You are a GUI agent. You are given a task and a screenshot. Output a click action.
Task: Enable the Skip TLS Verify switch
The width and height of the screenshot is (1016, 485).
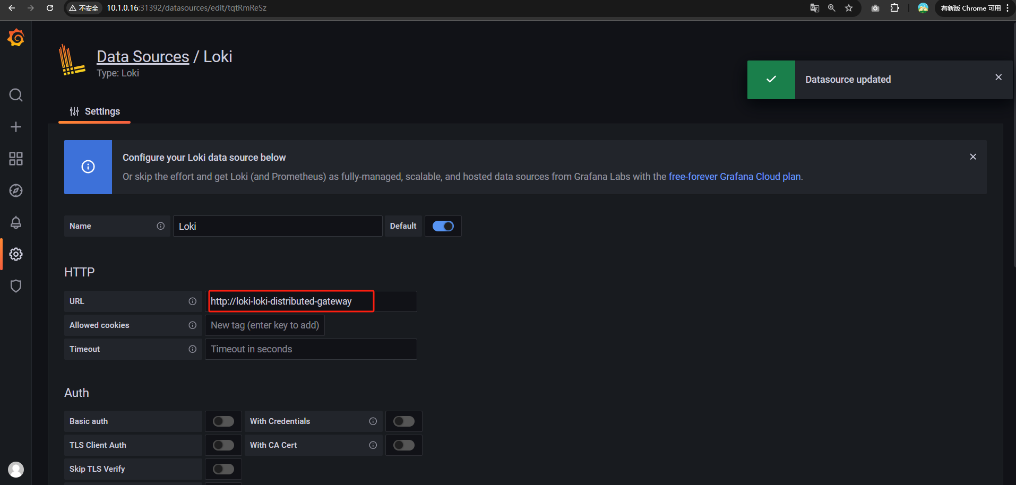(223, 469)
